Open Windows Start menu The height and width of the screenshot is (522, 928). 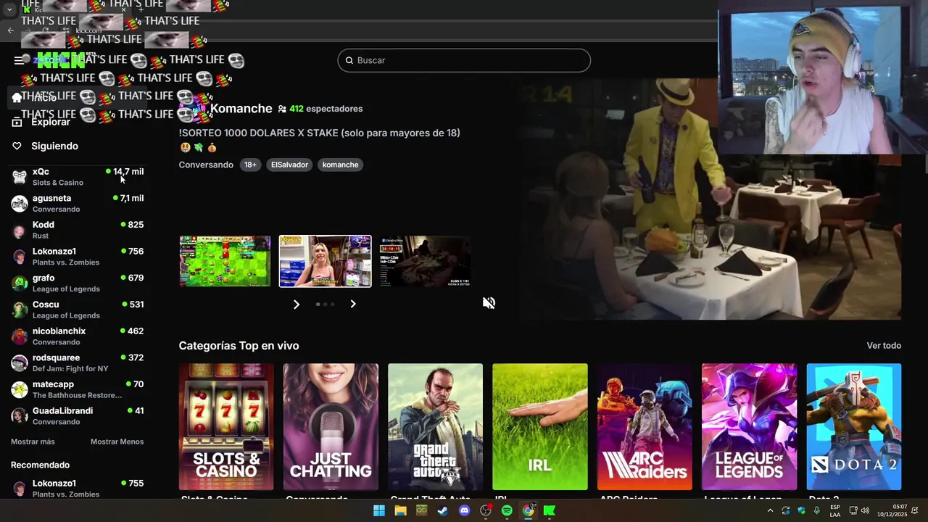click(x=378, y=510)
